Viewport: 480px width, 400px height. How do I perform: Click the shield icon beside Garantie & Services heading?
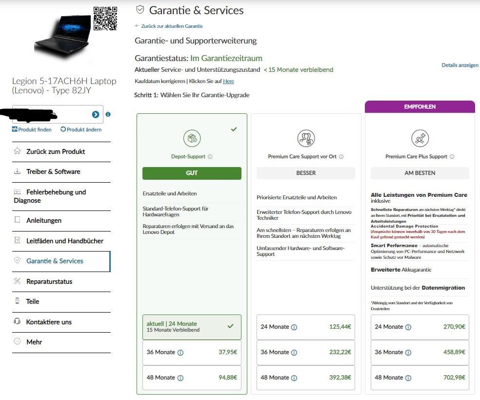pos(140,10)
